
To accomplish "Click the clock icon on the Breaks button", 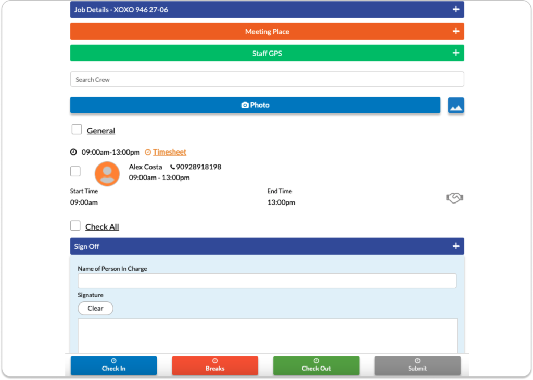I will click(215, 361).
